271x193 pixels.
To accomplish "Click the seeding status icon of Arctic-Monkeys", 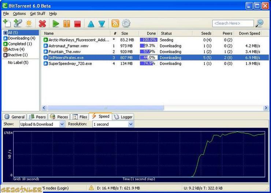I will point(45,40).
